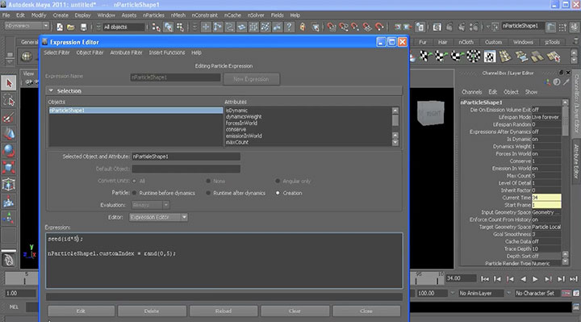The width and height of the screenshot is (581, 322).
Task: Select the Runtime after dynamics radio
Action: pyautogui.click(x=208, y=193)
